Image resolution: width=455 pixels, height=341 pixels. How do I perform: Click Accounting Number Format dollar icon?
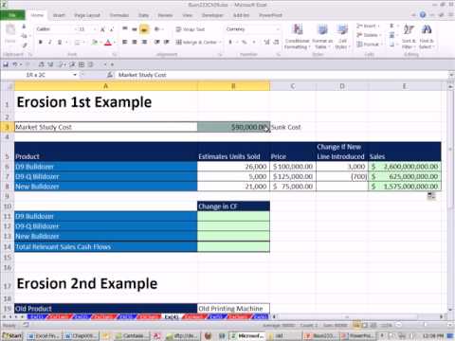pos(230,42)
